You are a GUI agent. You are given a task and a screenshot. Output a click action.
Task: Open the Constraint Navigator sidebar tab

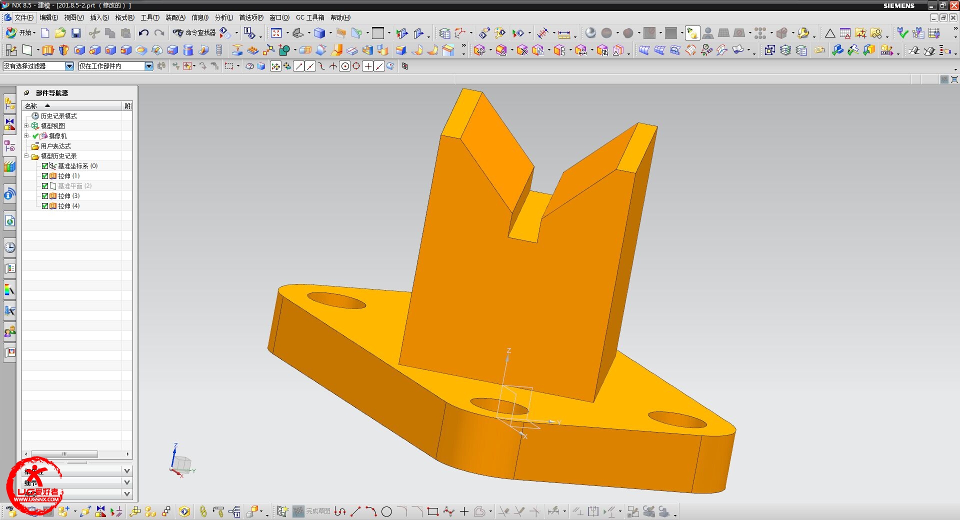(9, 124)
